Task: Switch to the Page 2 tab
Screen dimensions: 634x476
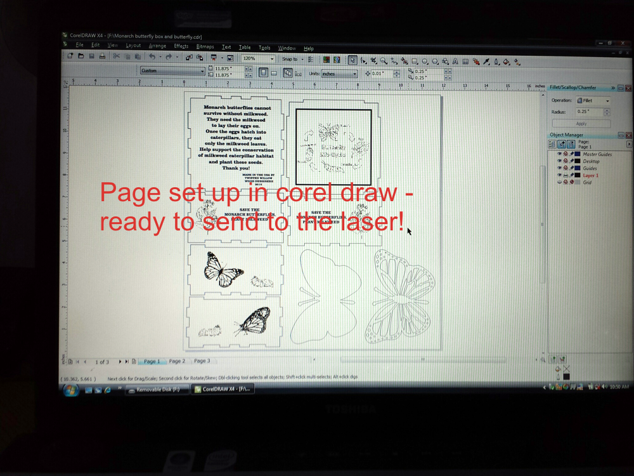Action: click(177, 361)
